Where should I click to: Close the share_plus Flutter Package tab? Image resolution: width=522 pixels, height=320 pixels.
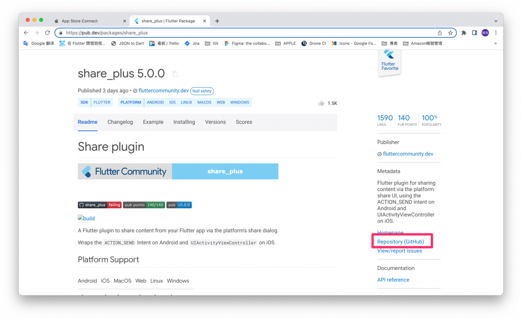coord(204,21)
